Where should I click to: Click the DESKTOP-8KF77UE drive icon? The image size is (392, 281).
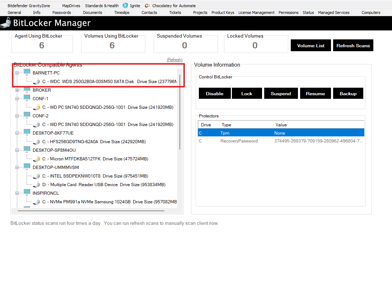coord(36,141)
